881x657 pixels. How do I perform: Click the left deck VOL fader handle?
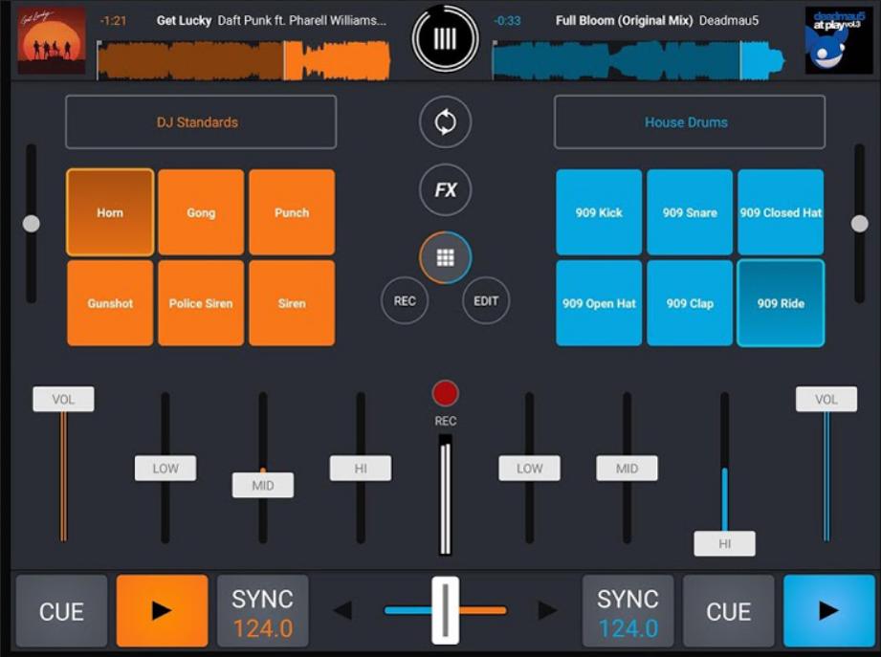point(63,399)
